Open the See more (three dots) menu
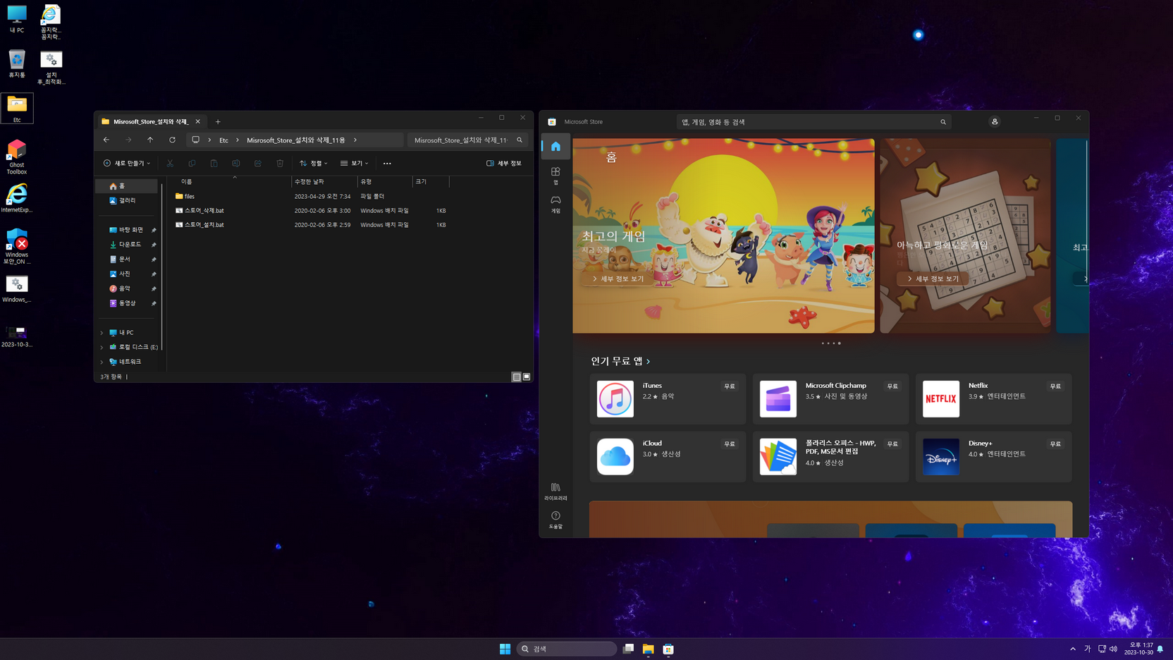The image size is (1173, 660). coord(387,163)
